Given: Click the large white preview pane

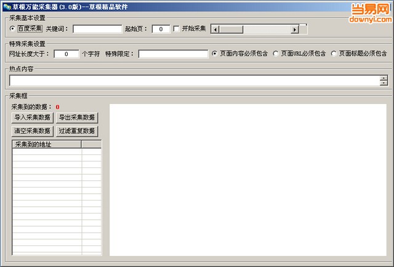Looking at the screenshot, I should (x=248, y=180).
